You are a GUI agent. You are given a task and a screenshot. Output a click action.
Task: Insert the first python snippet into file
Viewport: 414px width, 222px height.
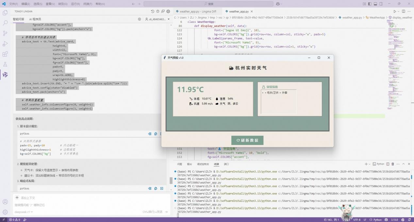pyautogui.click(x=150, y=134)
